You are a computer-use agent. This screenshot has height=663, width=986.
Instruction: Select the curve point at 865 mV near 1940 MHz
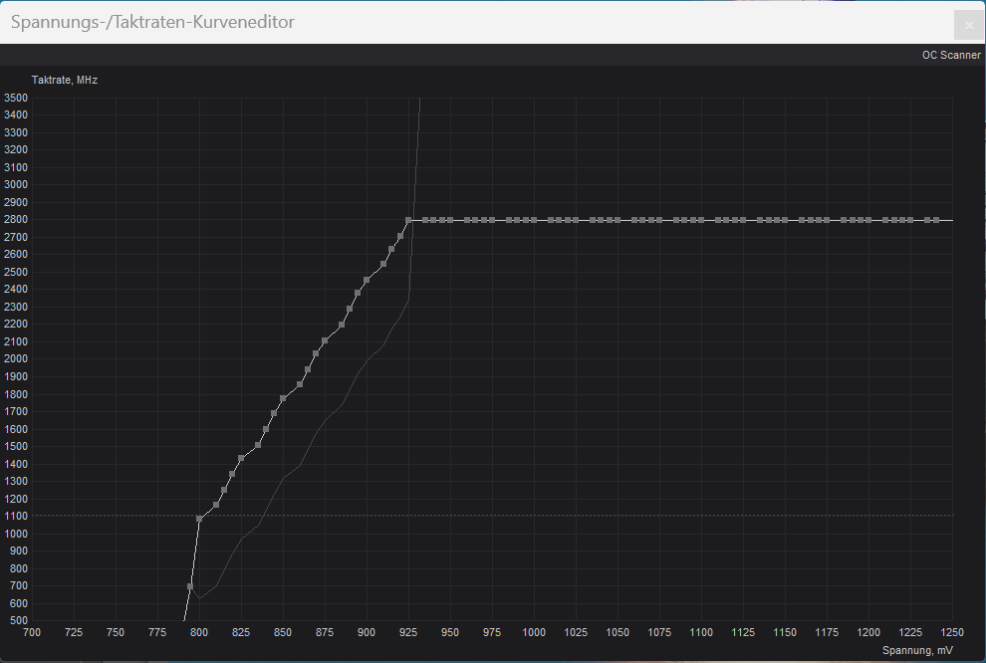[308, 369]
